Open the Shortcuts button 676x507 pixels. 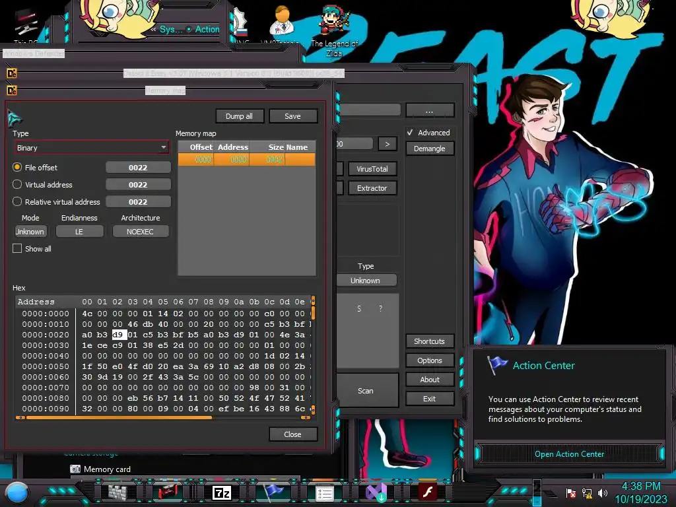click(x=429, y=341)
